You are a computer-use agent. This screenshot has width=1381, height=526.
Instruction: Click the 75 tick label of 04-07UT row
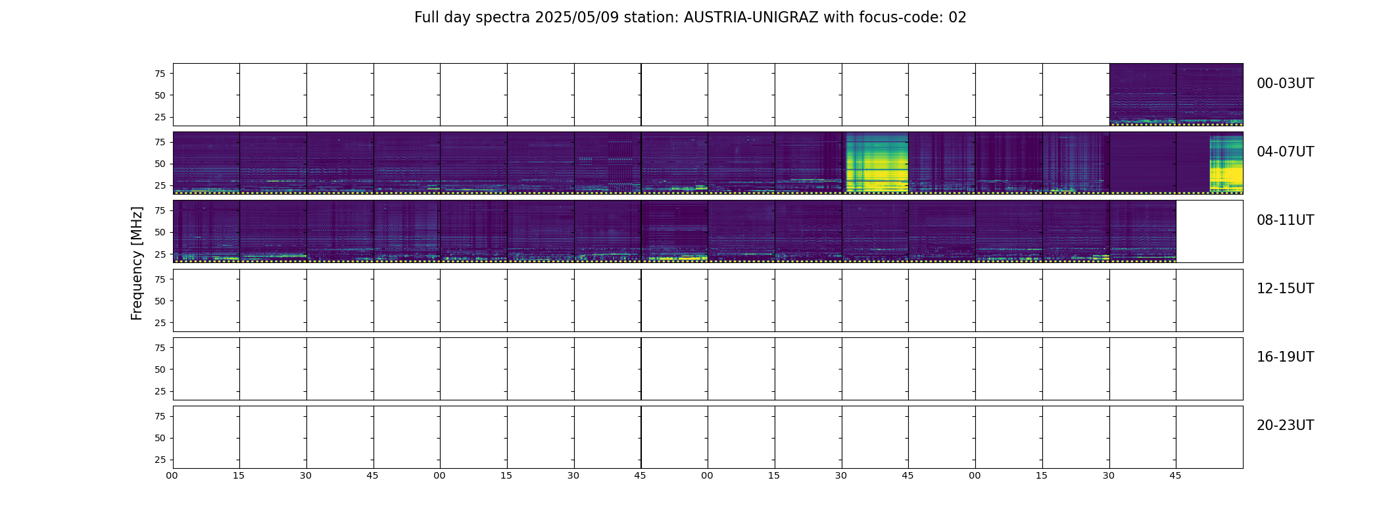coord(160,142)
